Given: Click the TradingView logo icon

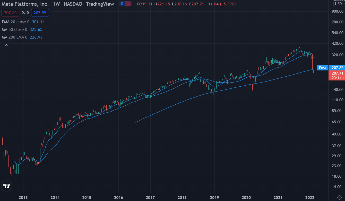Looking at the screenshot, I should coord(6,186).
